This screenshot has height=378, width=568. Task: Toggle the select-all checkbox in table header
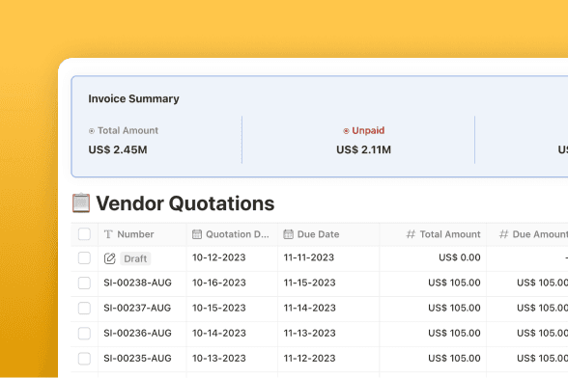click(x=84, y=234)
